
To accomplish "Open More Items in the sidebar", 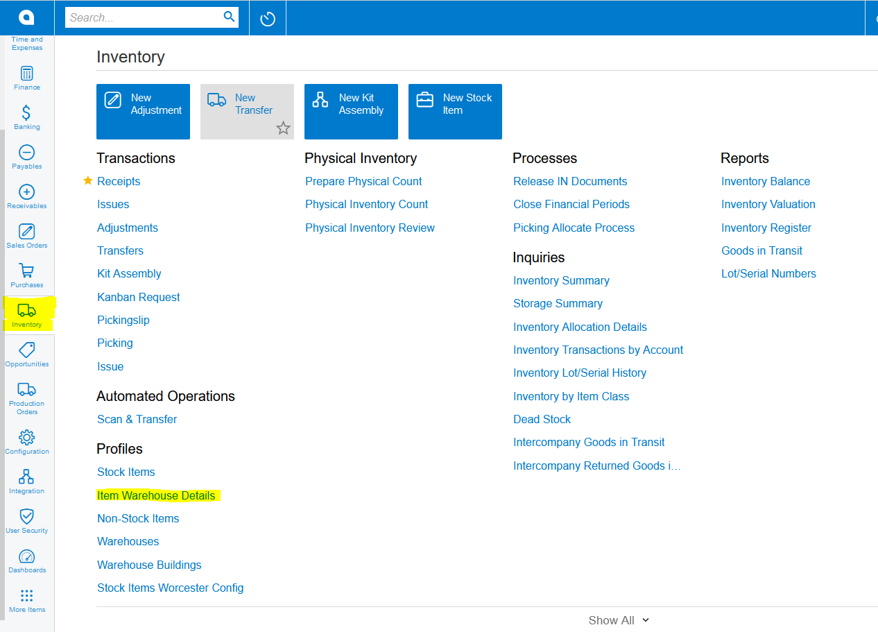I will pyautogui.click(x=27, y=601).
